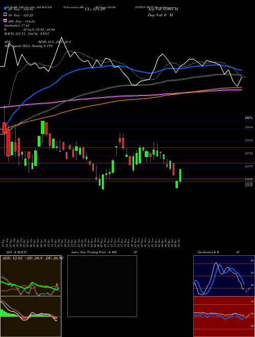Click the blue 20 Day legend swatch
Image resolution: width=255 pixels, height=337 pixels.
[x=6, y=9]
